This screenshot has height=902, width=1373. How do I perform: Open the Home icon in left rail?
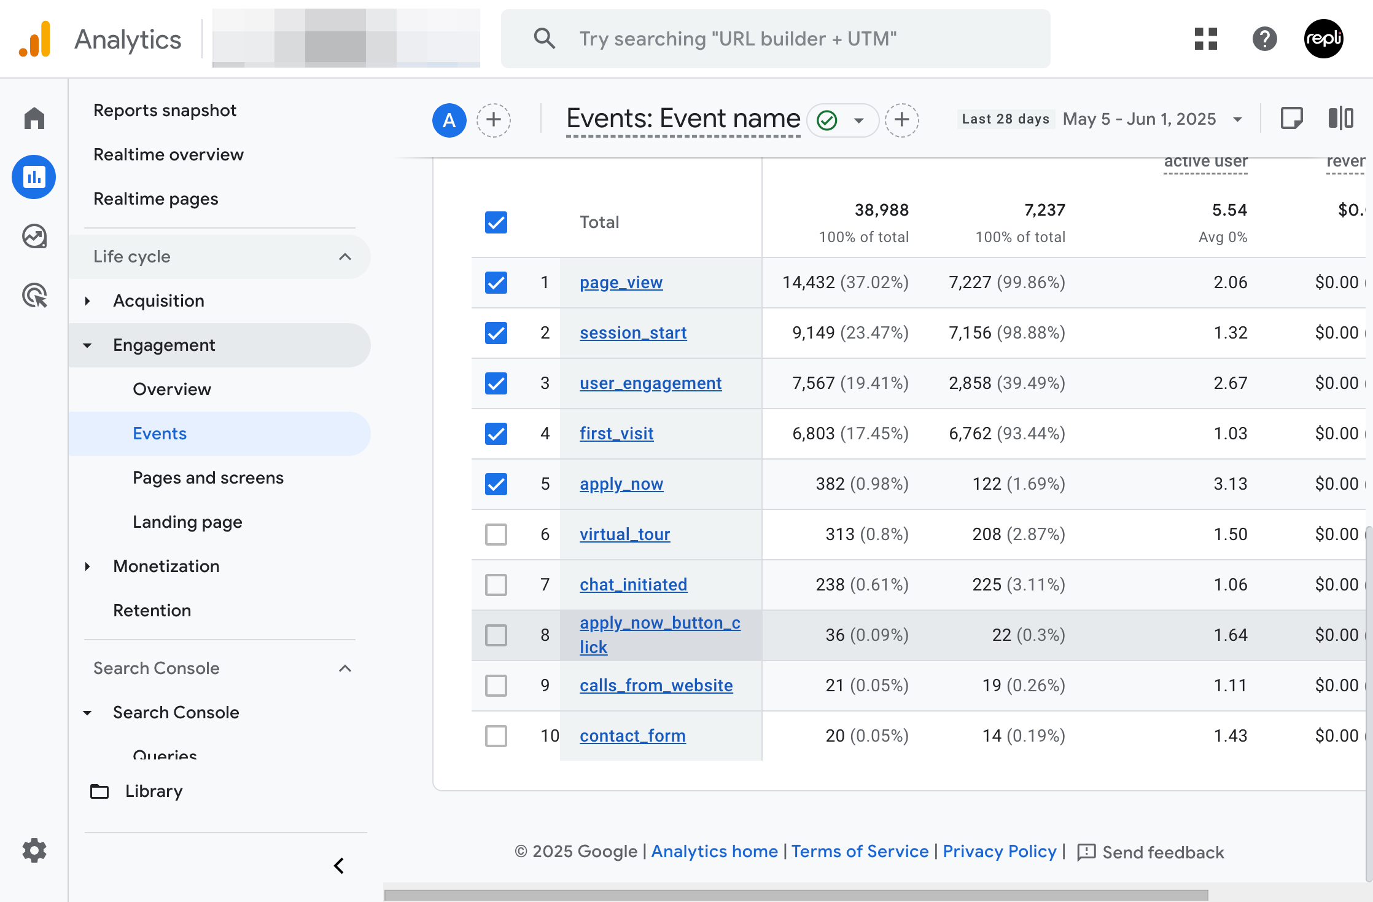(x=34, y=118)
